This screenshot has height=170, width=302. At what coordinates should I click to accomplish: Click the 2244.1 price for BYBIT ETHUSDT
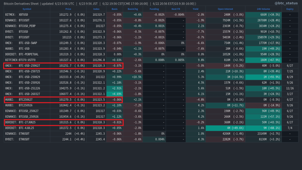67,139
